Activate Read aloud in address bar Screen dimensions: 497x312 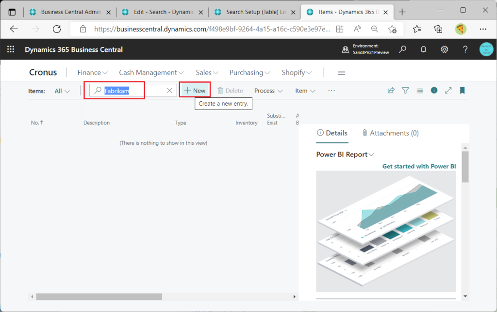coord(357,29)
